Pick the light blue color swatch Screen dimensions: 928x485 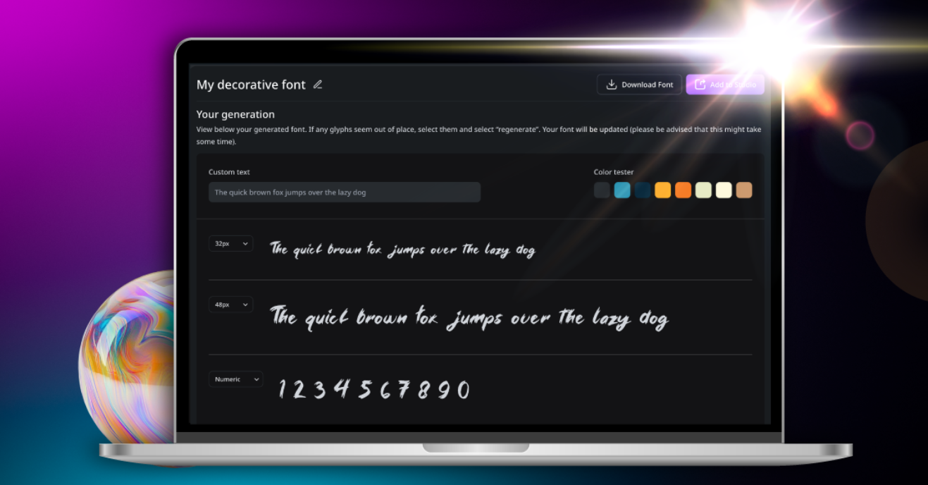[622, 190]
